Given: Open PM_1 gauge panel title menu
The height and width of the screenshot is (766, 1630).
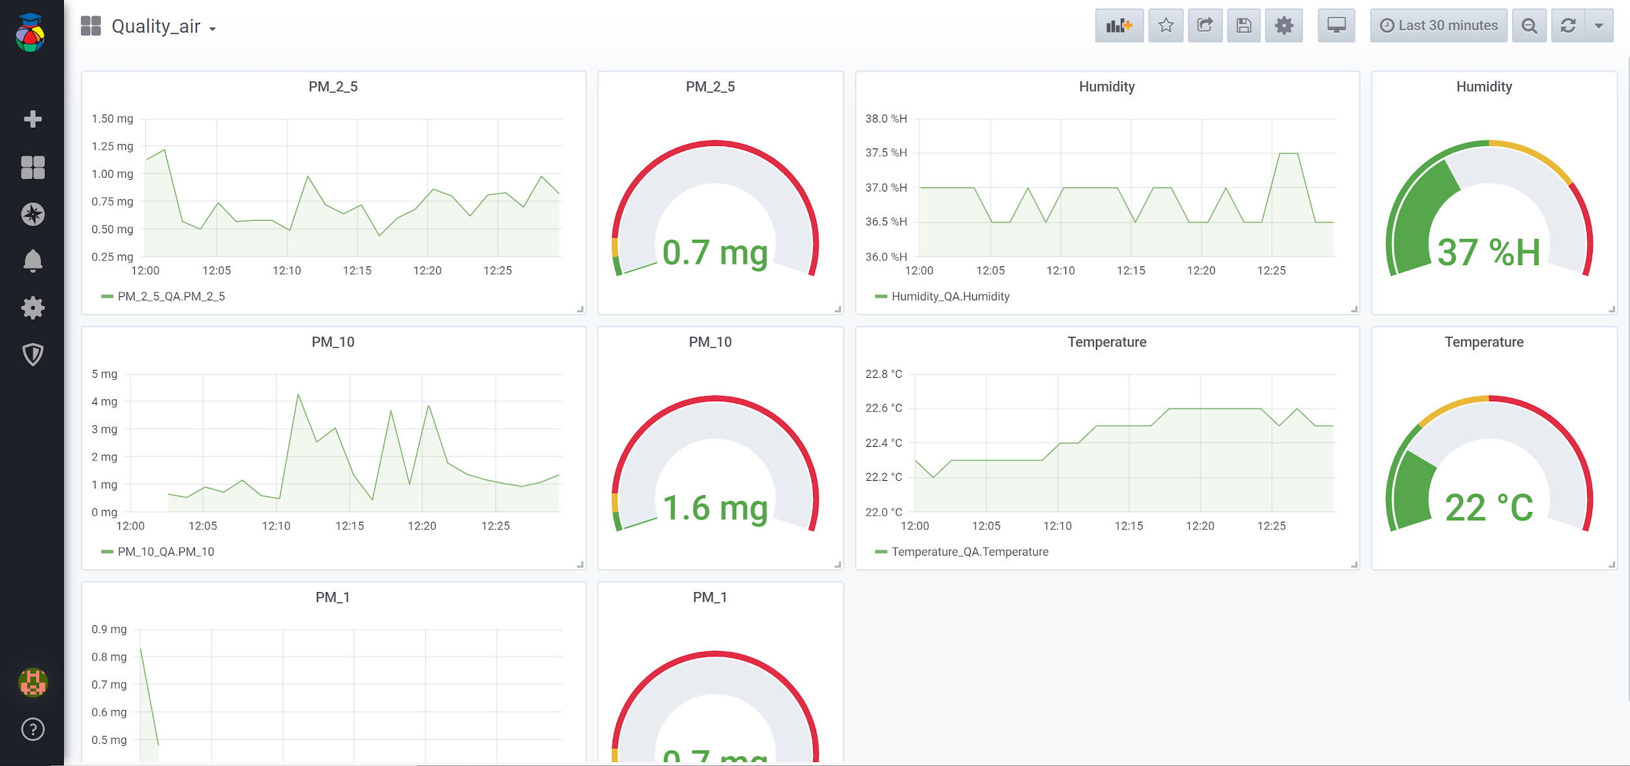Looking at the screenshot, I should 710,597.
